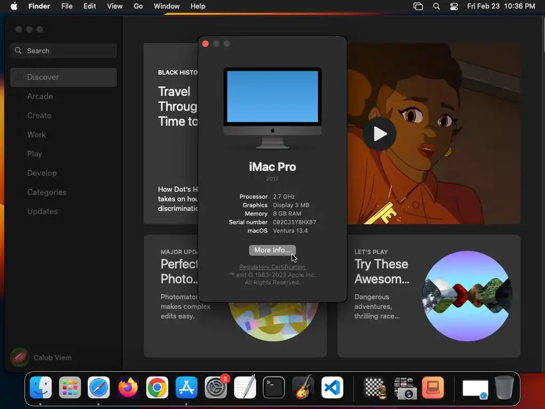545x409 pixels.
Task: Click the 8 GB RAM memory value
Action: tap(287, 214)
